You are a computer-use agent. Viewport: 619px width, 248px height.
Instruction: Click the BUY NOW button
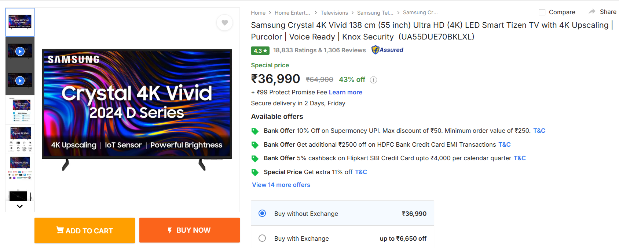point(190,230)
